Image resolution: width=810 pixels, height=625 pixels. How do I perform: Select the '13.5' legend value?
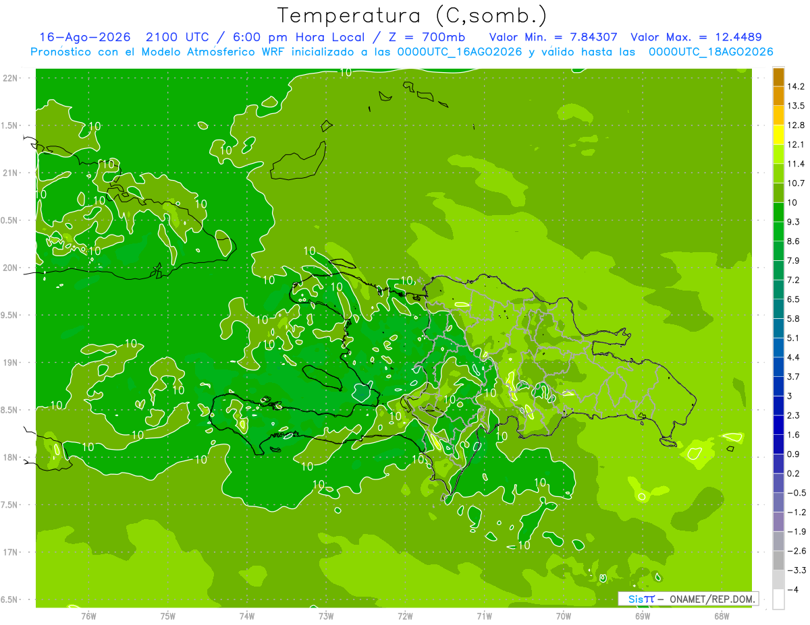click(796, 106)
